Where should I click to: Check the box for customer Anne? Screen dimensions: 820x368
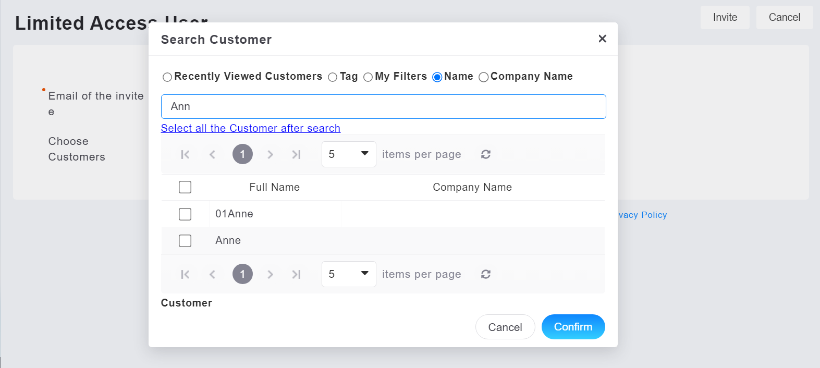point(185,241)
